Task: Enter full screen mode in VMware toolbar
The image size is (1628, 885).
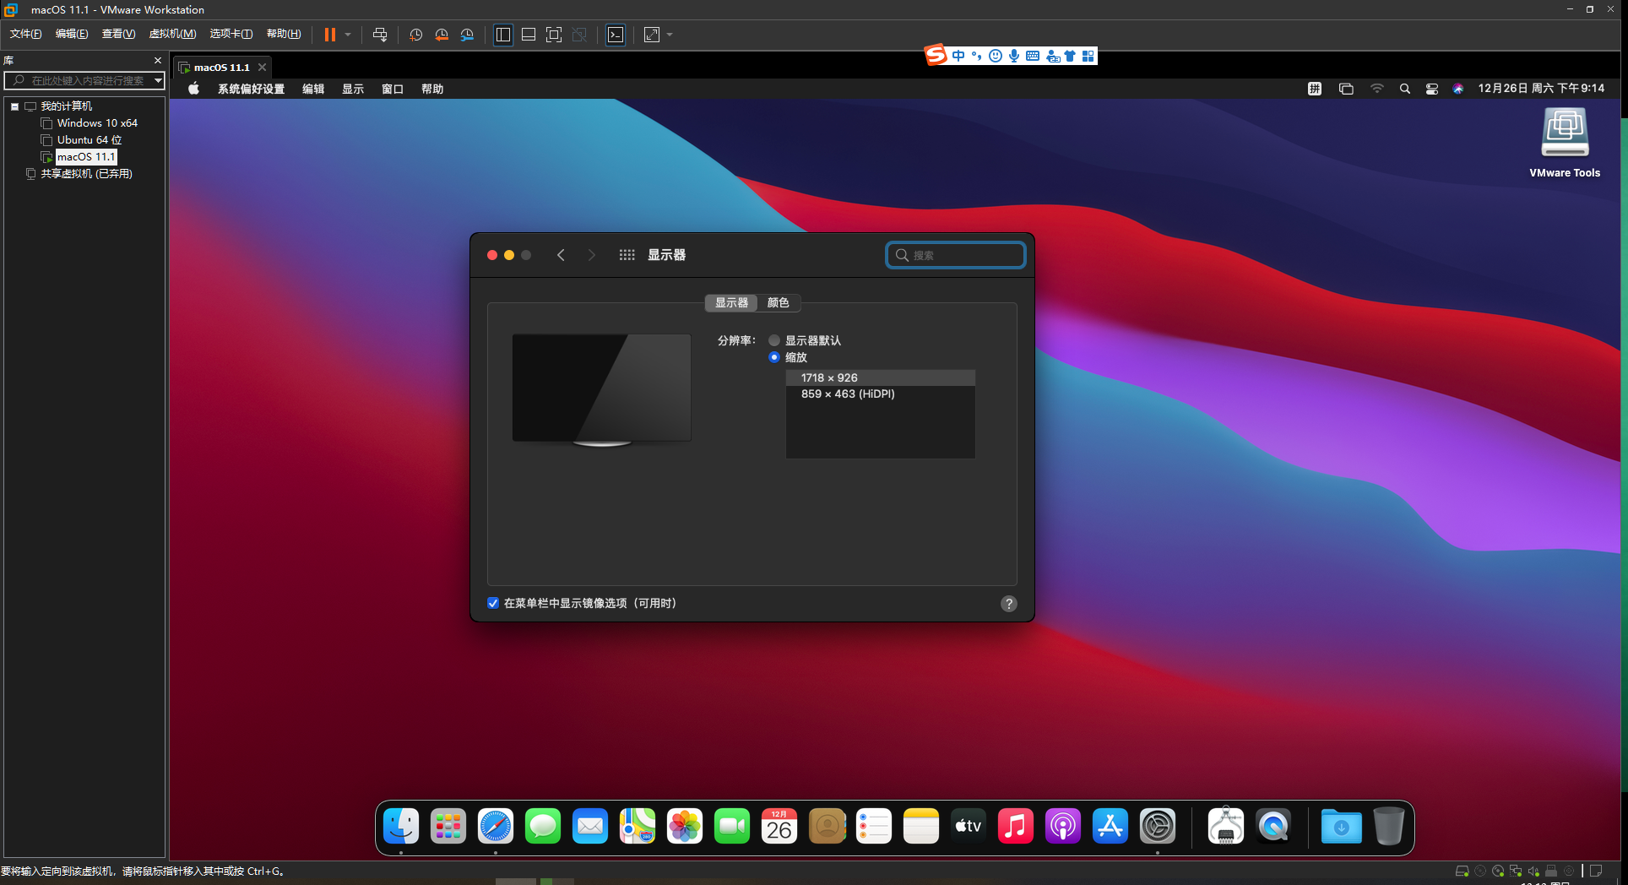Action: pyautogui.click(x=554, y=35)
